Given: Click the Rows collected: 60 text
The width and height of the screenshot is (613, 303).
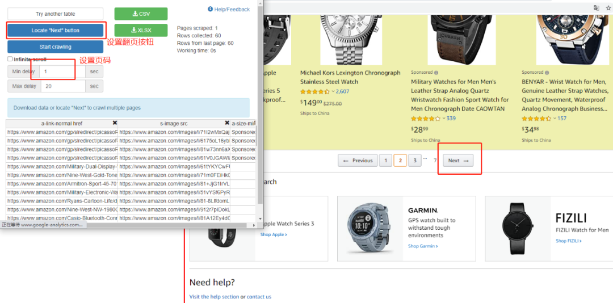Looking at the screenshot, I should [199, 36].
